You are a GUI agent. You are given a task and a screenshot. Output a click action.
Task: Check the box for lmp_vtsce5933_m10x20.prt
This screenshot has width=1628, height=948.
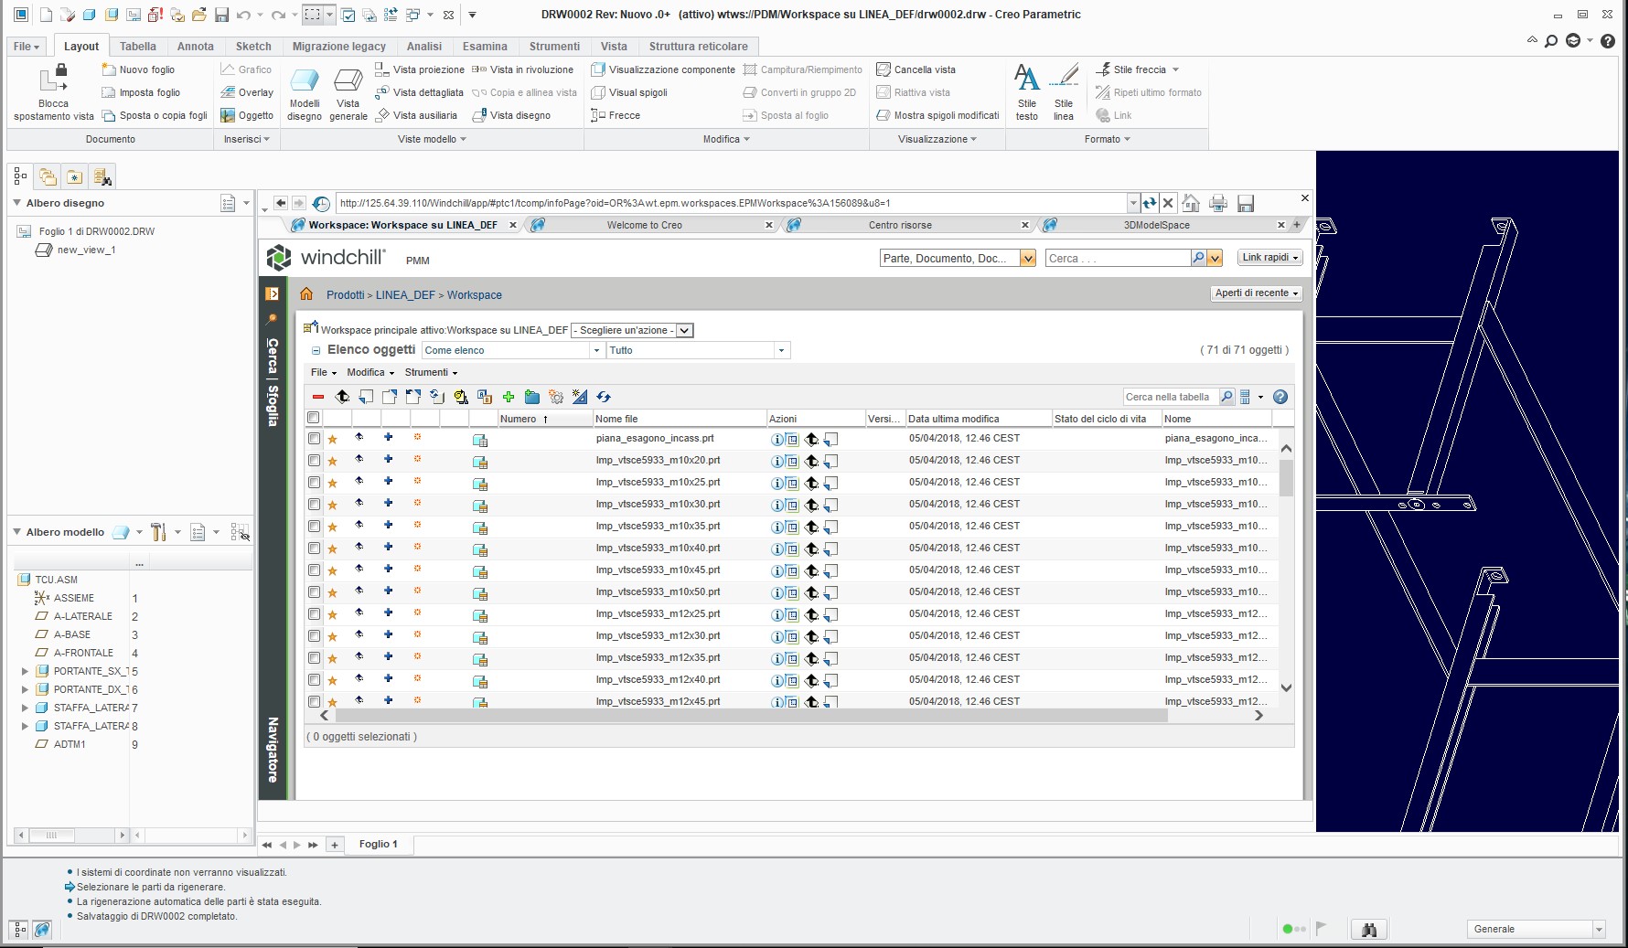click(314, 461)
